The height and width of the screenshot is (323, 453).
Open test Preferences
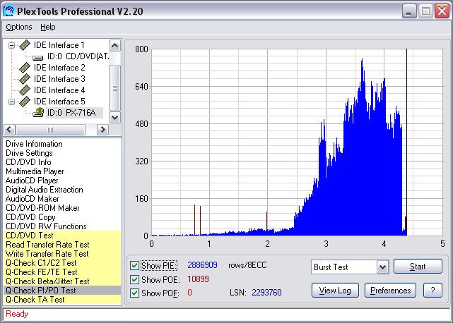coord(390,291)
